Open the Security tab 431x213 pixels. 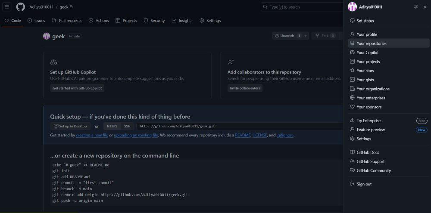(x=154, y=21)
